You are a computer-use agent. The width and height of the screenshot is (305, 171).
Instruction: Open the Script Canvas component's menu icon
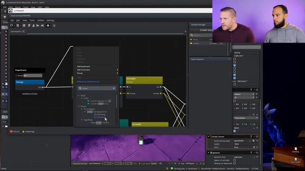[x=257, y=136]
